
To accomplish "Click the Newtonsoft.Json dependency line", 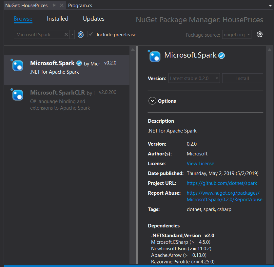I will coord(181,248).
